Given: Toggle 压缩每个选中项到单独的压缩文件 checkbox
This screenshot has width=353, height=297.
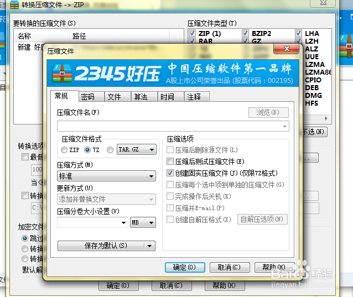Looking at the screenshot, I should point(170,185).
